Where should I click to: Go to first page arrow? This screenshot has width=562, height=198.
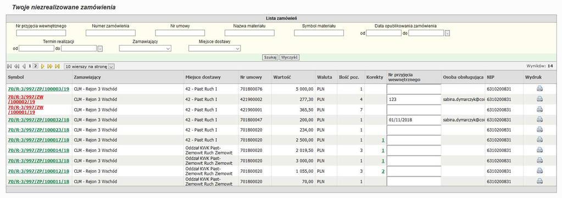coord(9,66)
